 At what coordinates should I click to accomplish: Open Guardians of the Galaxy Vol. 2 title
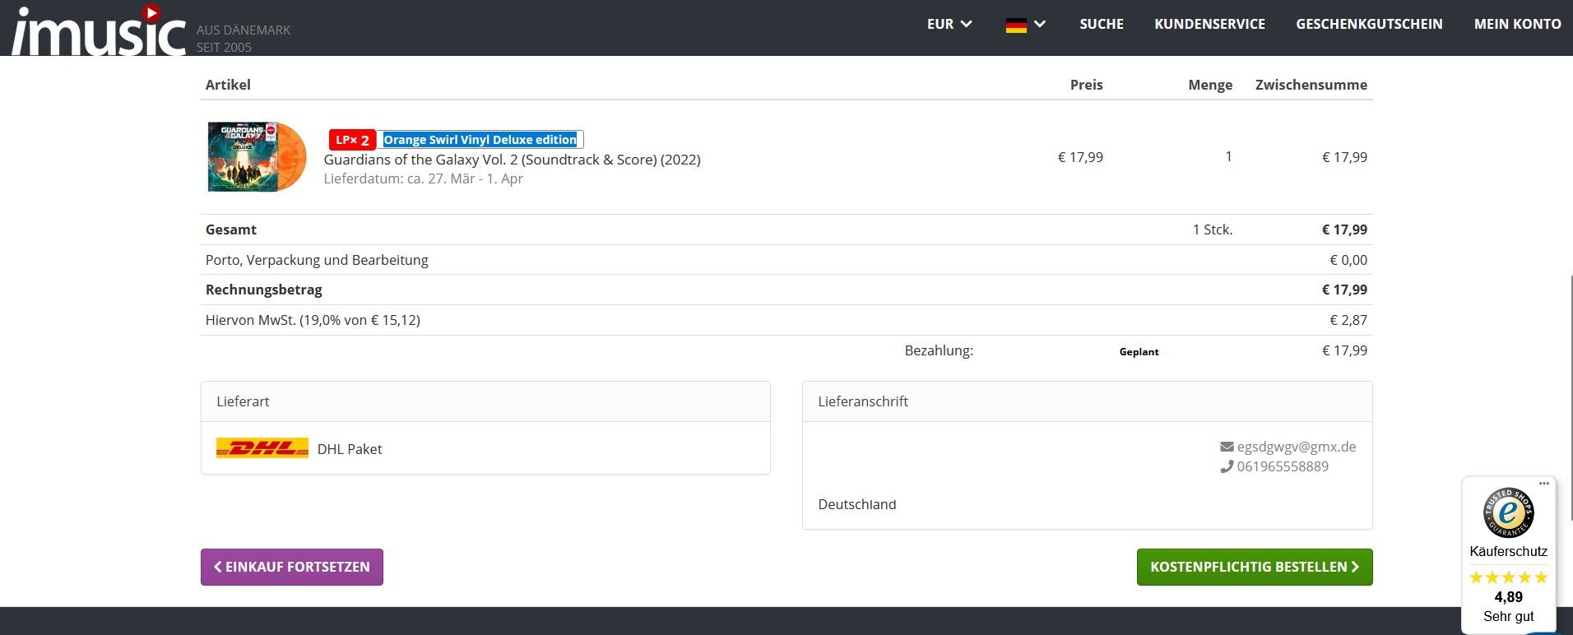(x=512, y=160)
